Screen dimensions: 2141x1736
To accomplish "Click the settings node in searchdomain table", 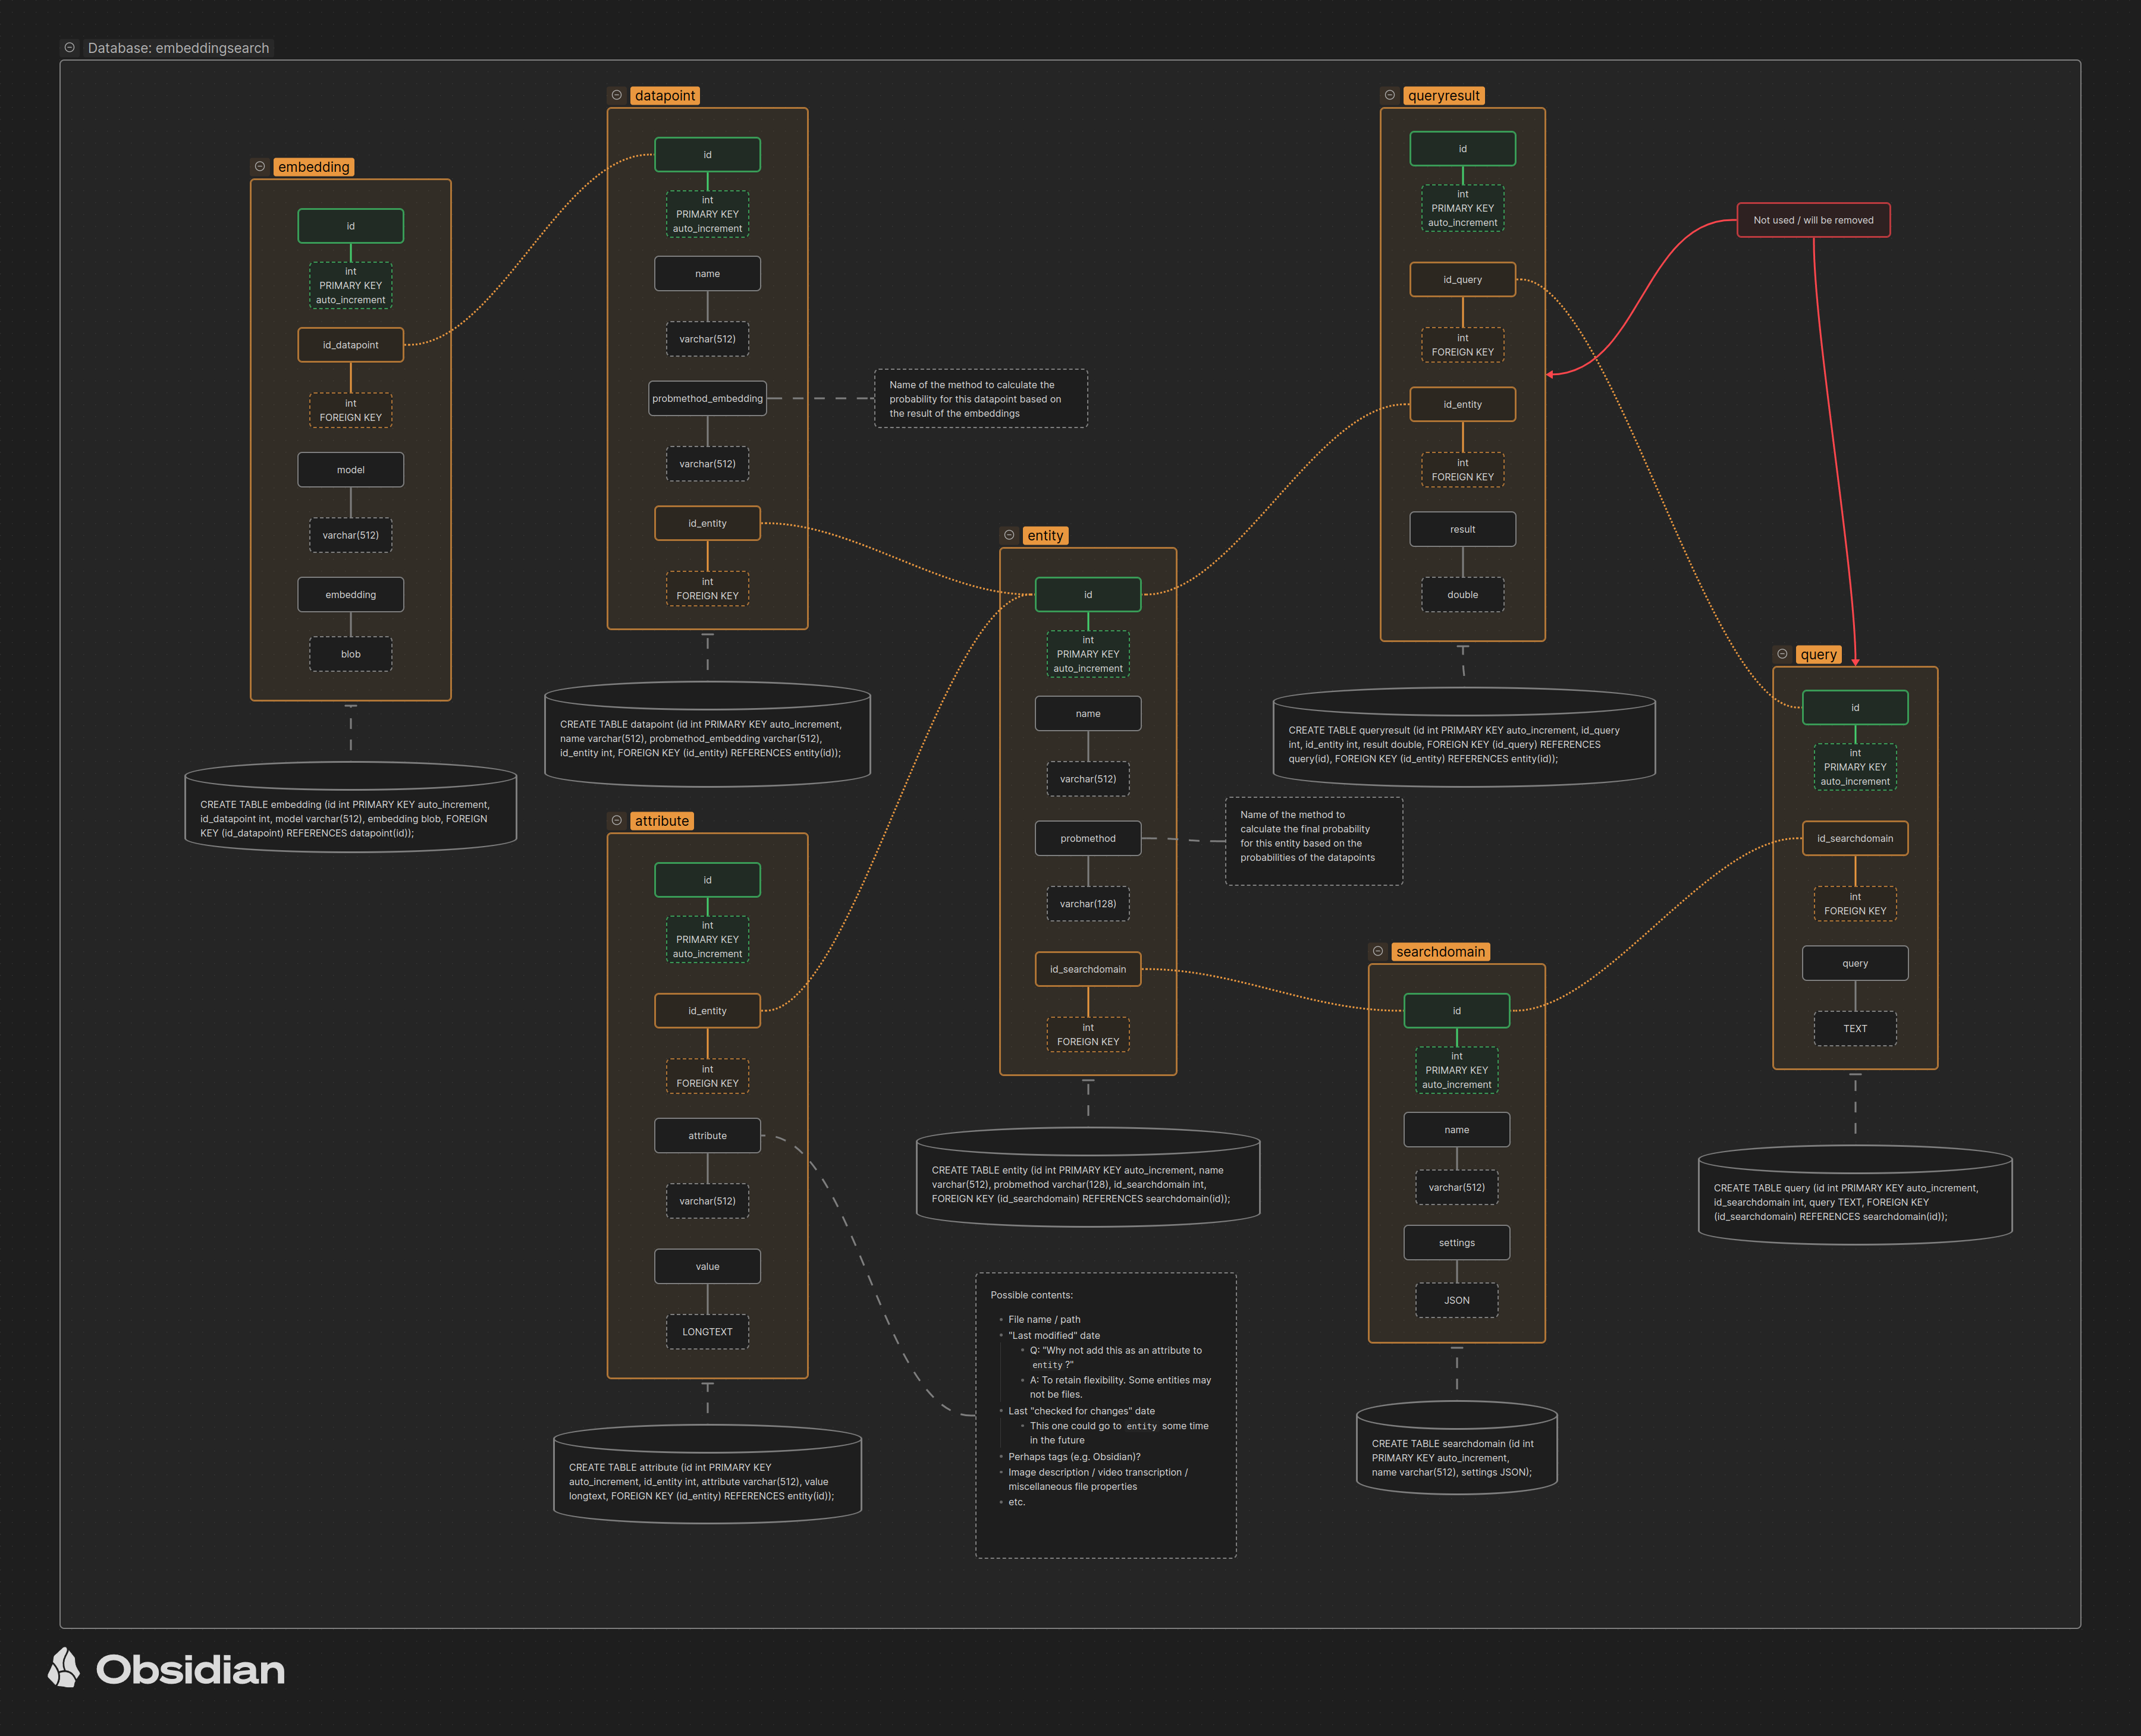I will coord(1456,1243).
